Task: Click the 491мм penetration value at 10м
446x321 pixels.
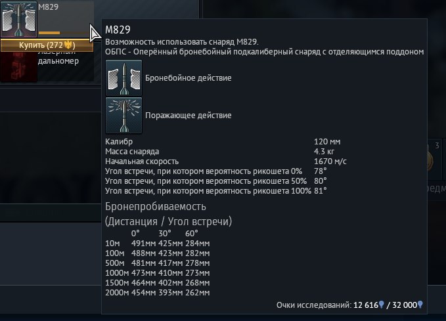Action: click(x=143, y=243)
